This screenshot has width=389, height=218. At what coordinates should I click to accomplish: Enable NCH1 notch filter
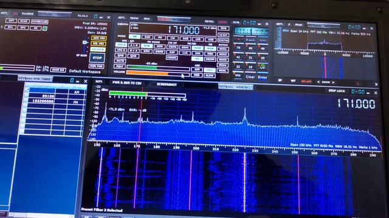pyautogui.click(x=222, y=48)
